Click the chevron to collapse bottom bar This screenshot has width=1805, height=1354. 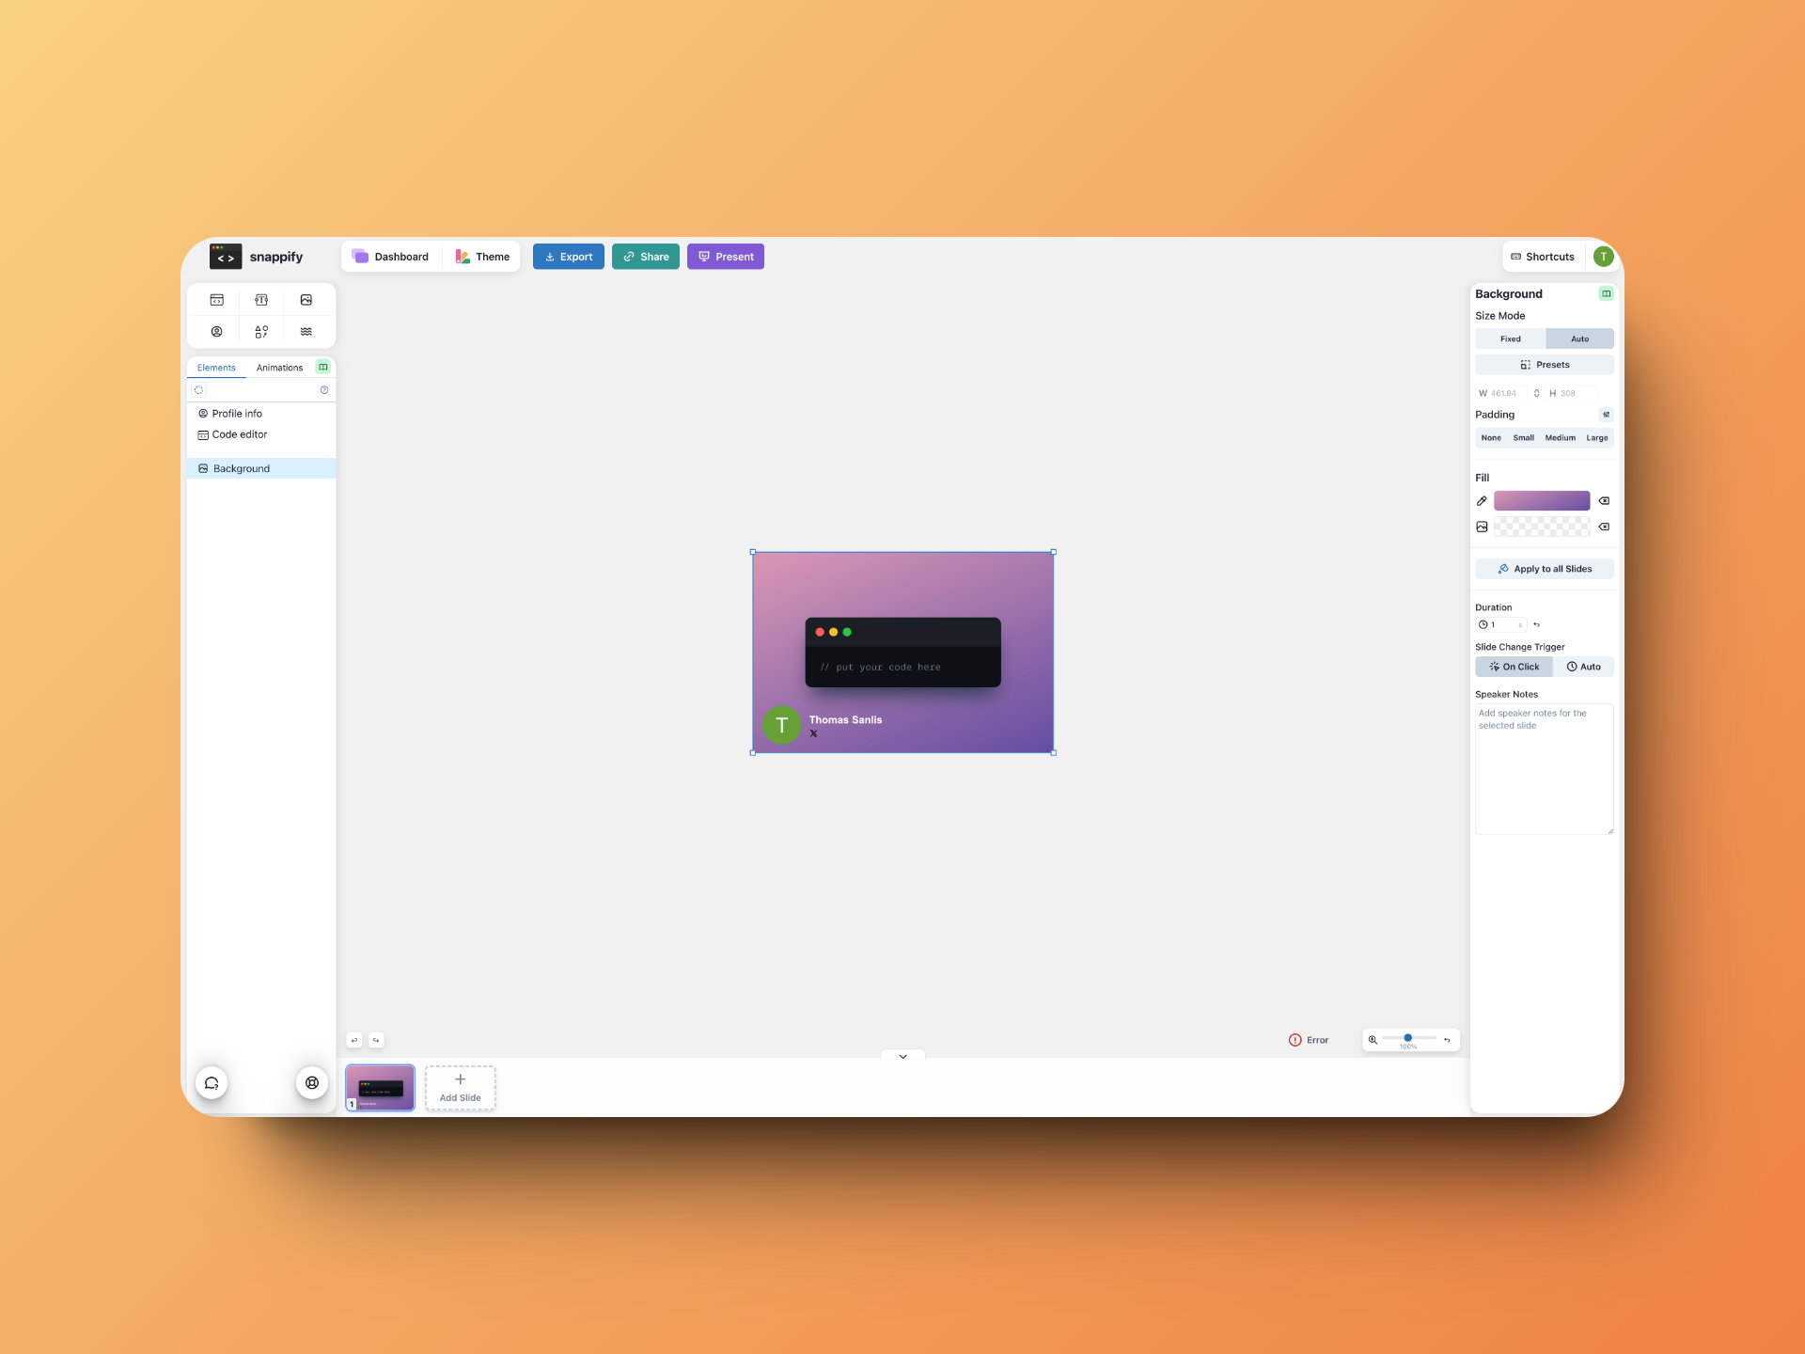point(902,1057)
